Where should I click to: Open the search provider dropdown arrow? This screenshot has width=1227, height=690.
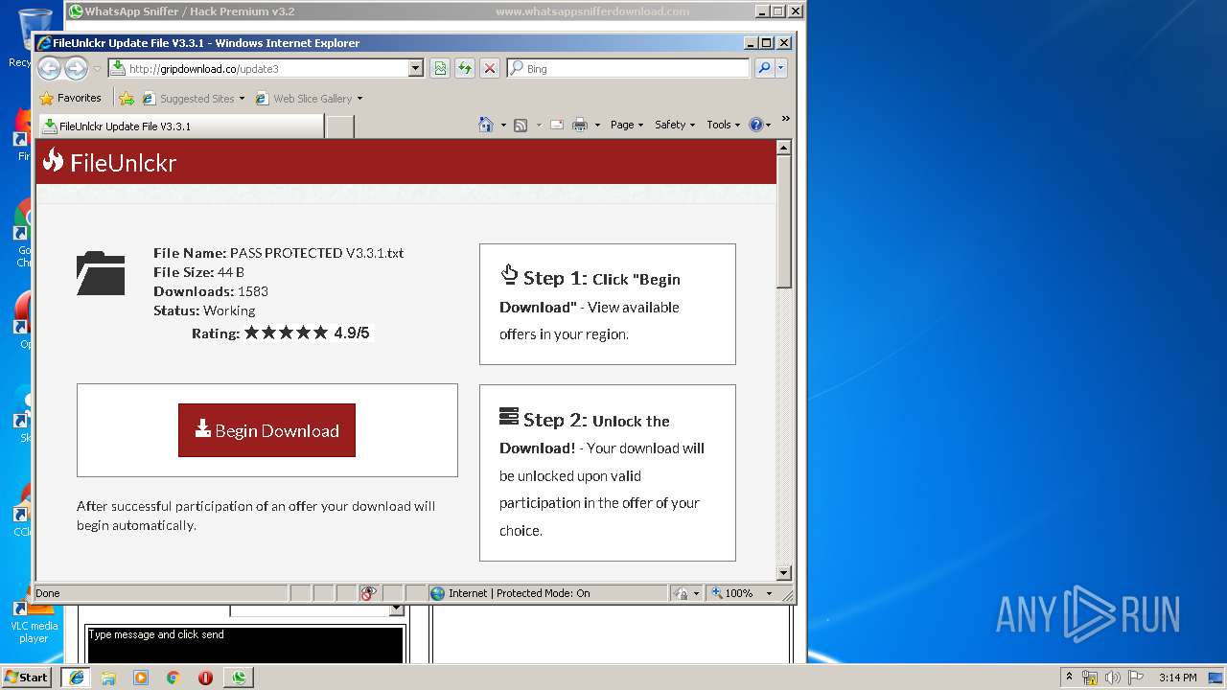pyautogui.click(x=781, y=68)
